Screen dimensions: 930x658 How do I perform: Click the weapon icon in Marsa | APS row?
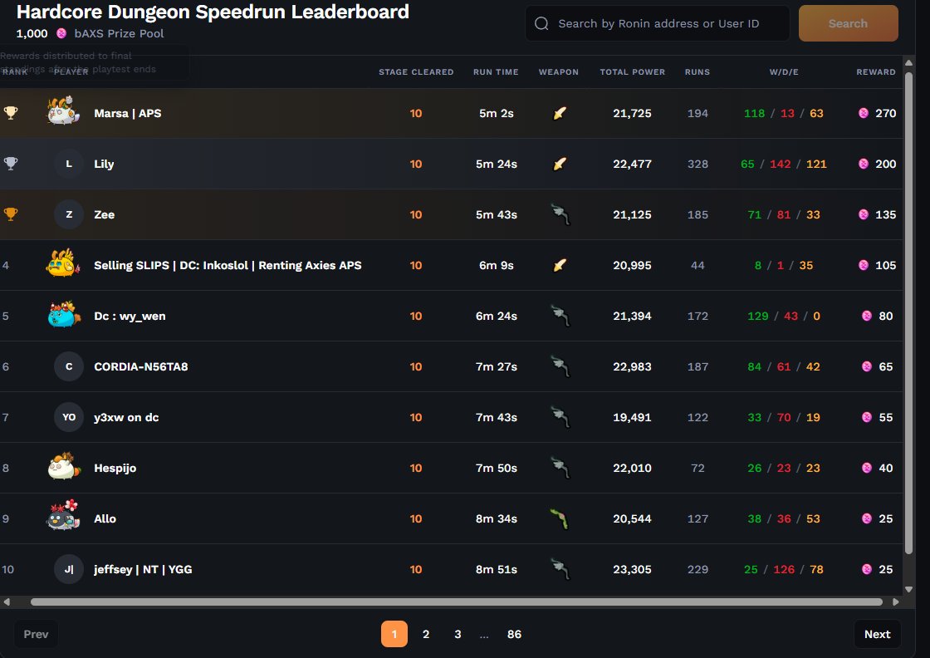coord(560,113)
